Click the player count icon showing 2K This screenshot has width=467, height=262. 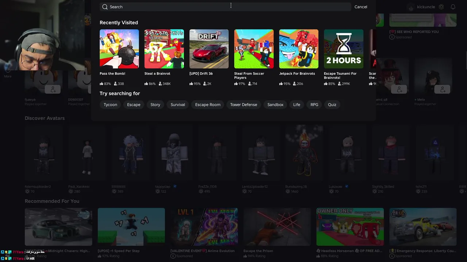click(x=205, y=84)
